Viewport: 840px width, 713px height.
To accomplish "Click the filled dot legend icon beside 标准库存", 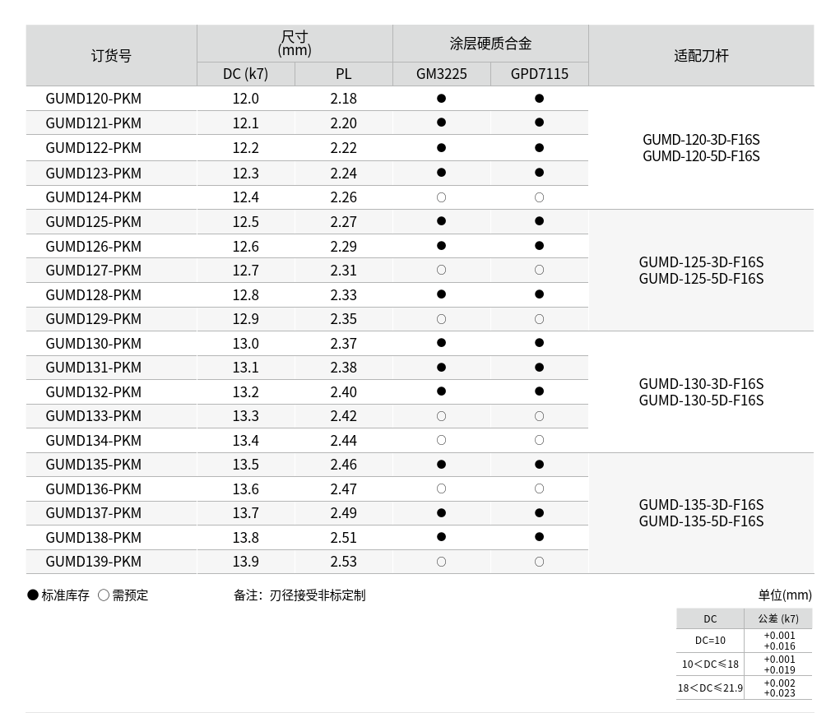I will click(x=33, y=595).
